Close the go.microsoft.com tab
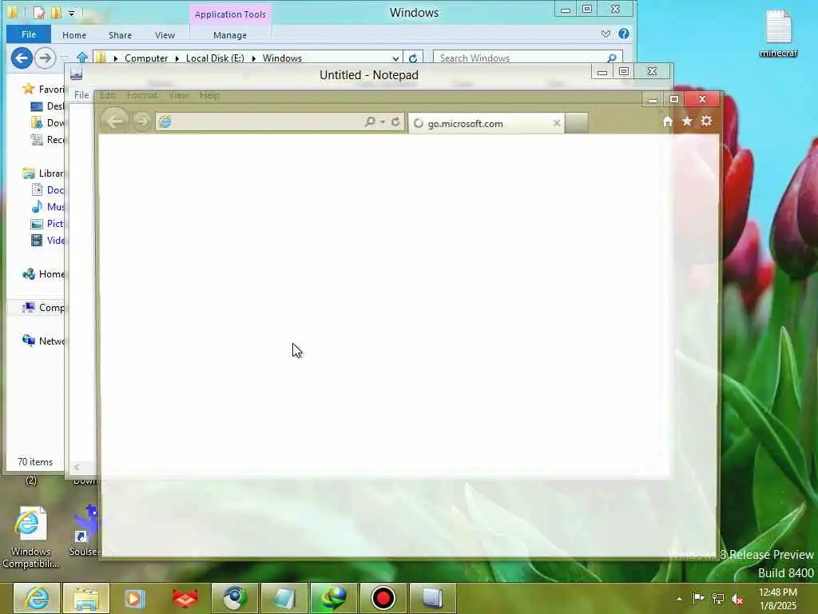The height and width of the screenshot is (614, 818). (x=557, y=123)
